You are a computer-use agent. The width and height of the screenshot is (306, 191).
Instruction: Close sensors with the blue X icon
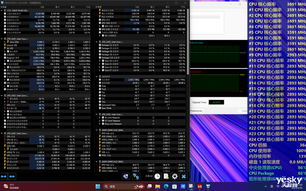click(x=184, y=177)
